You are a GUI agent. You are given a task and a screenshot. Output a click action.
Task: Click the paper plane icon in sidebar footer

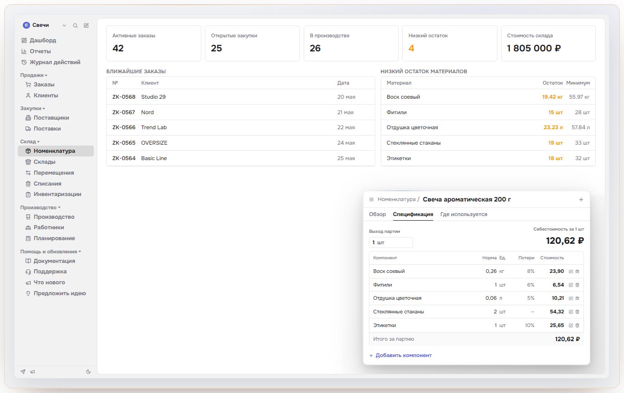23,372
